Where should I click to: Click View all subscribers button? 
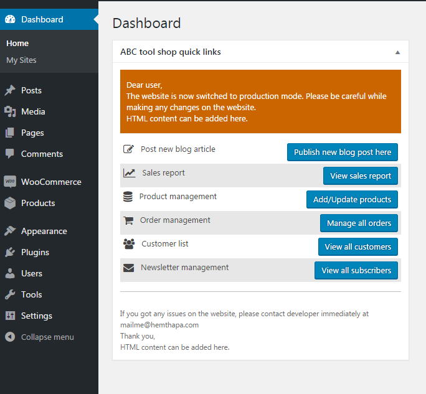coord(356,270)
